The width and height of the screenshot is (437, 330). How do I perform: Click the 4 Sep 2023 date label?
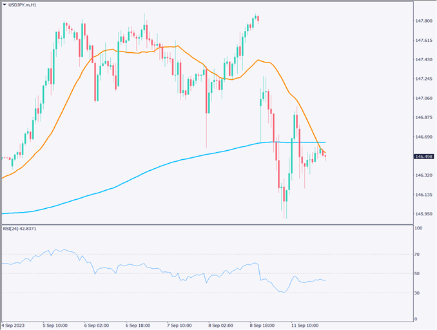pyautogui.click(x=14, y=325)
